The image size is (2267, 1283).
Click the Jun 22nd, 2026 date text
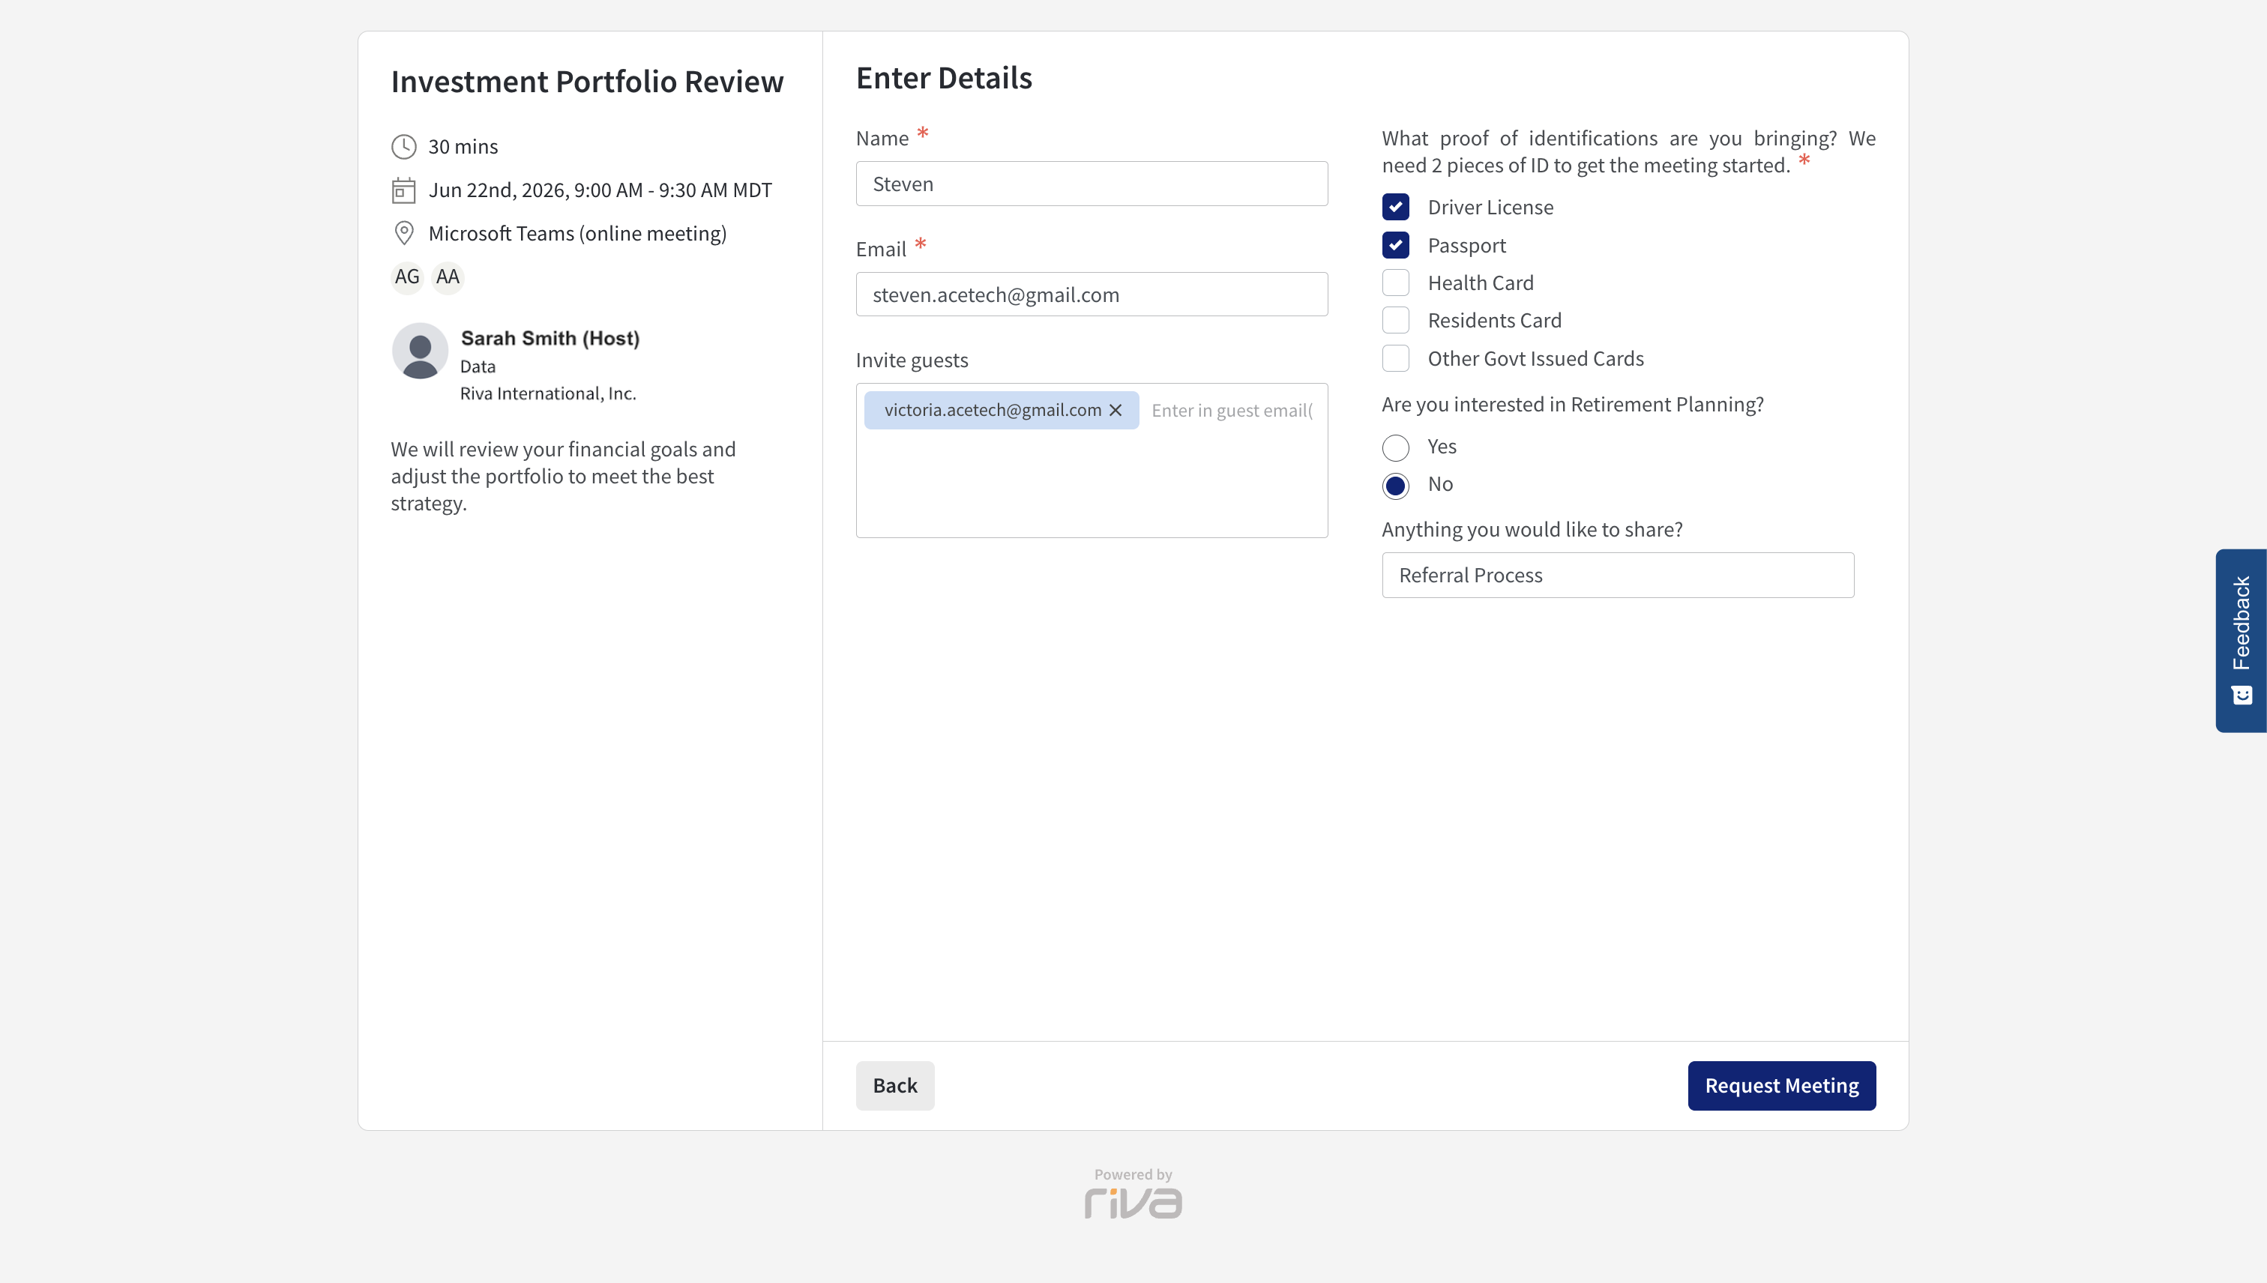coord(600,190)
